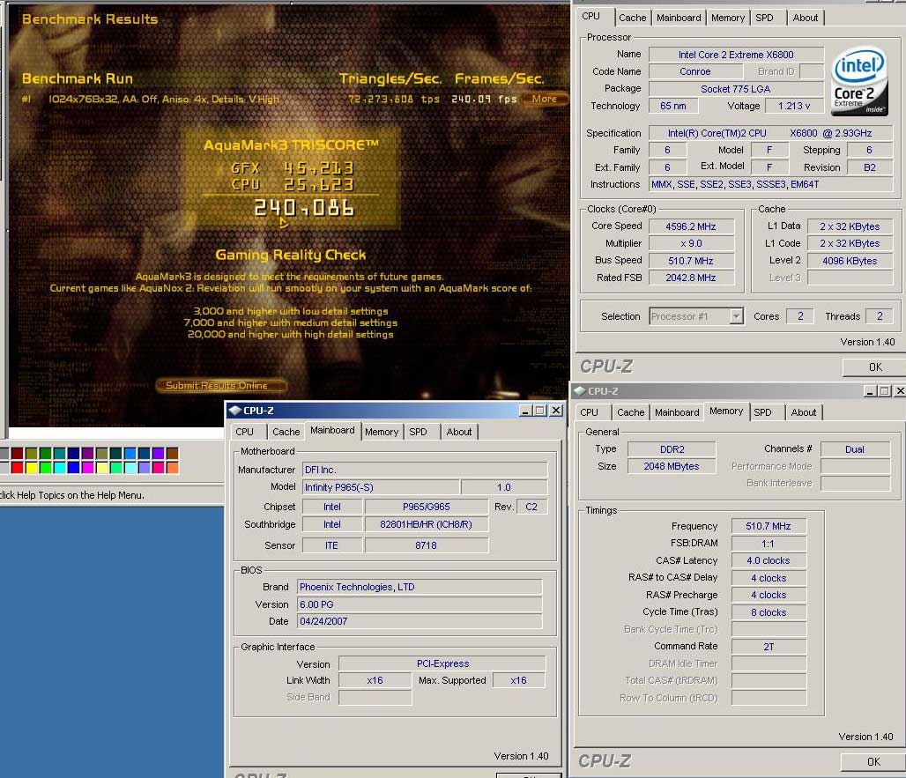Pick the brown color swatch
This screenshot has height=778, width=906.
coord(172,454)
